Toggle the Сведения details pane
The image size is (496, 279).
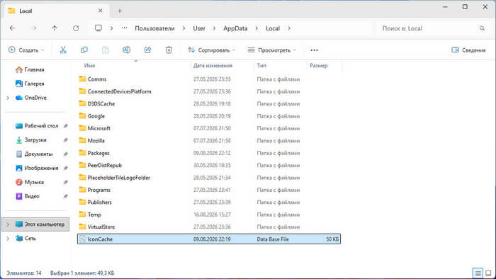[468, 50]
